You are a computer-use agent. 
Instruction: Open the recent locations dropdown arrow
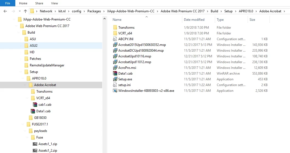click(20, 11)
